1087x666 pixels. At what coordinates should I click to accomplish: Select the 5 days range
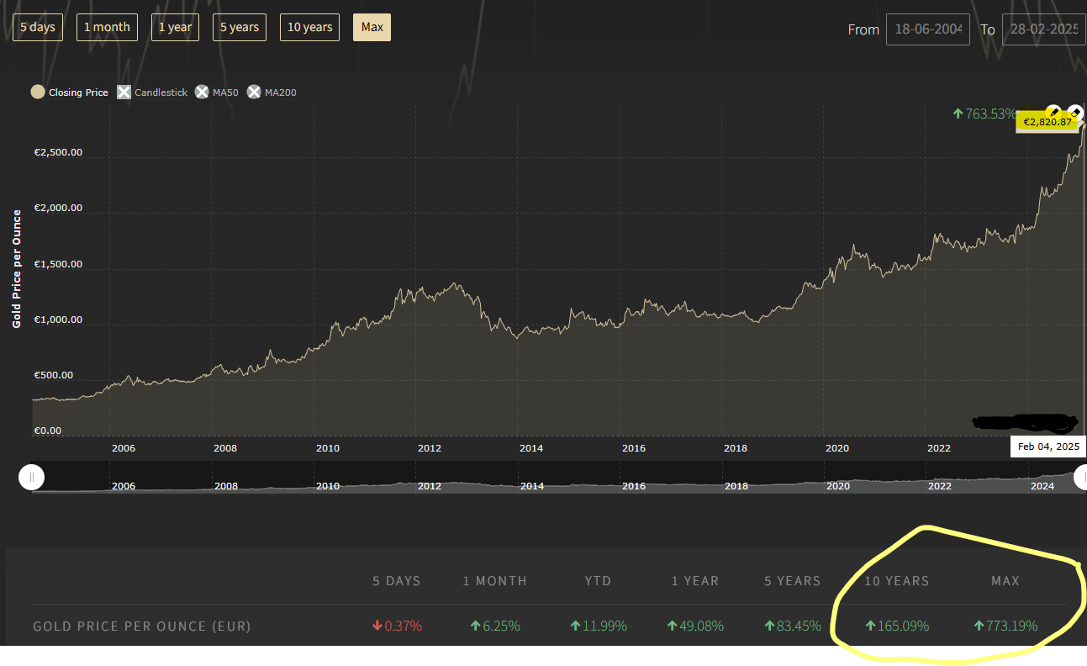coord(37,27)
